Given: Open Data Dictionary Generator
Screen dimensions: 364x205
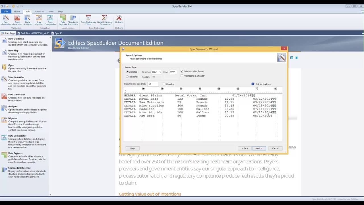Looking at the screenshot, I should [105, 20].
